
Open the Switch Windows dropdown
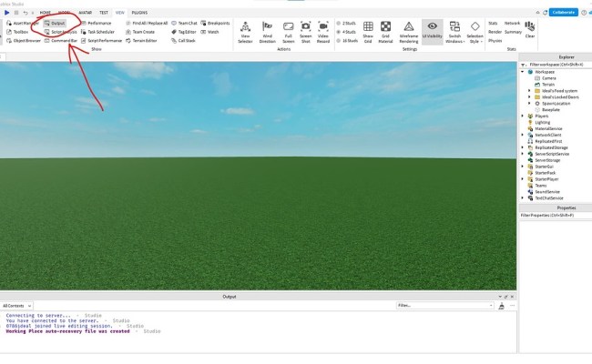click(455, 33)
